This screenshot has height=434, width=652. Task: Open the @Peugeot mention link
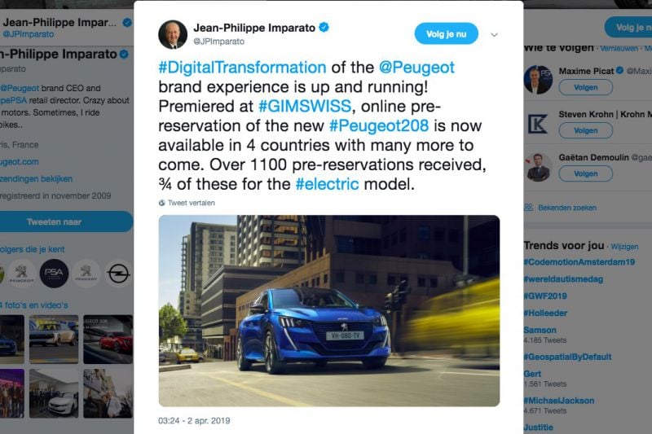tap(416, 68)
